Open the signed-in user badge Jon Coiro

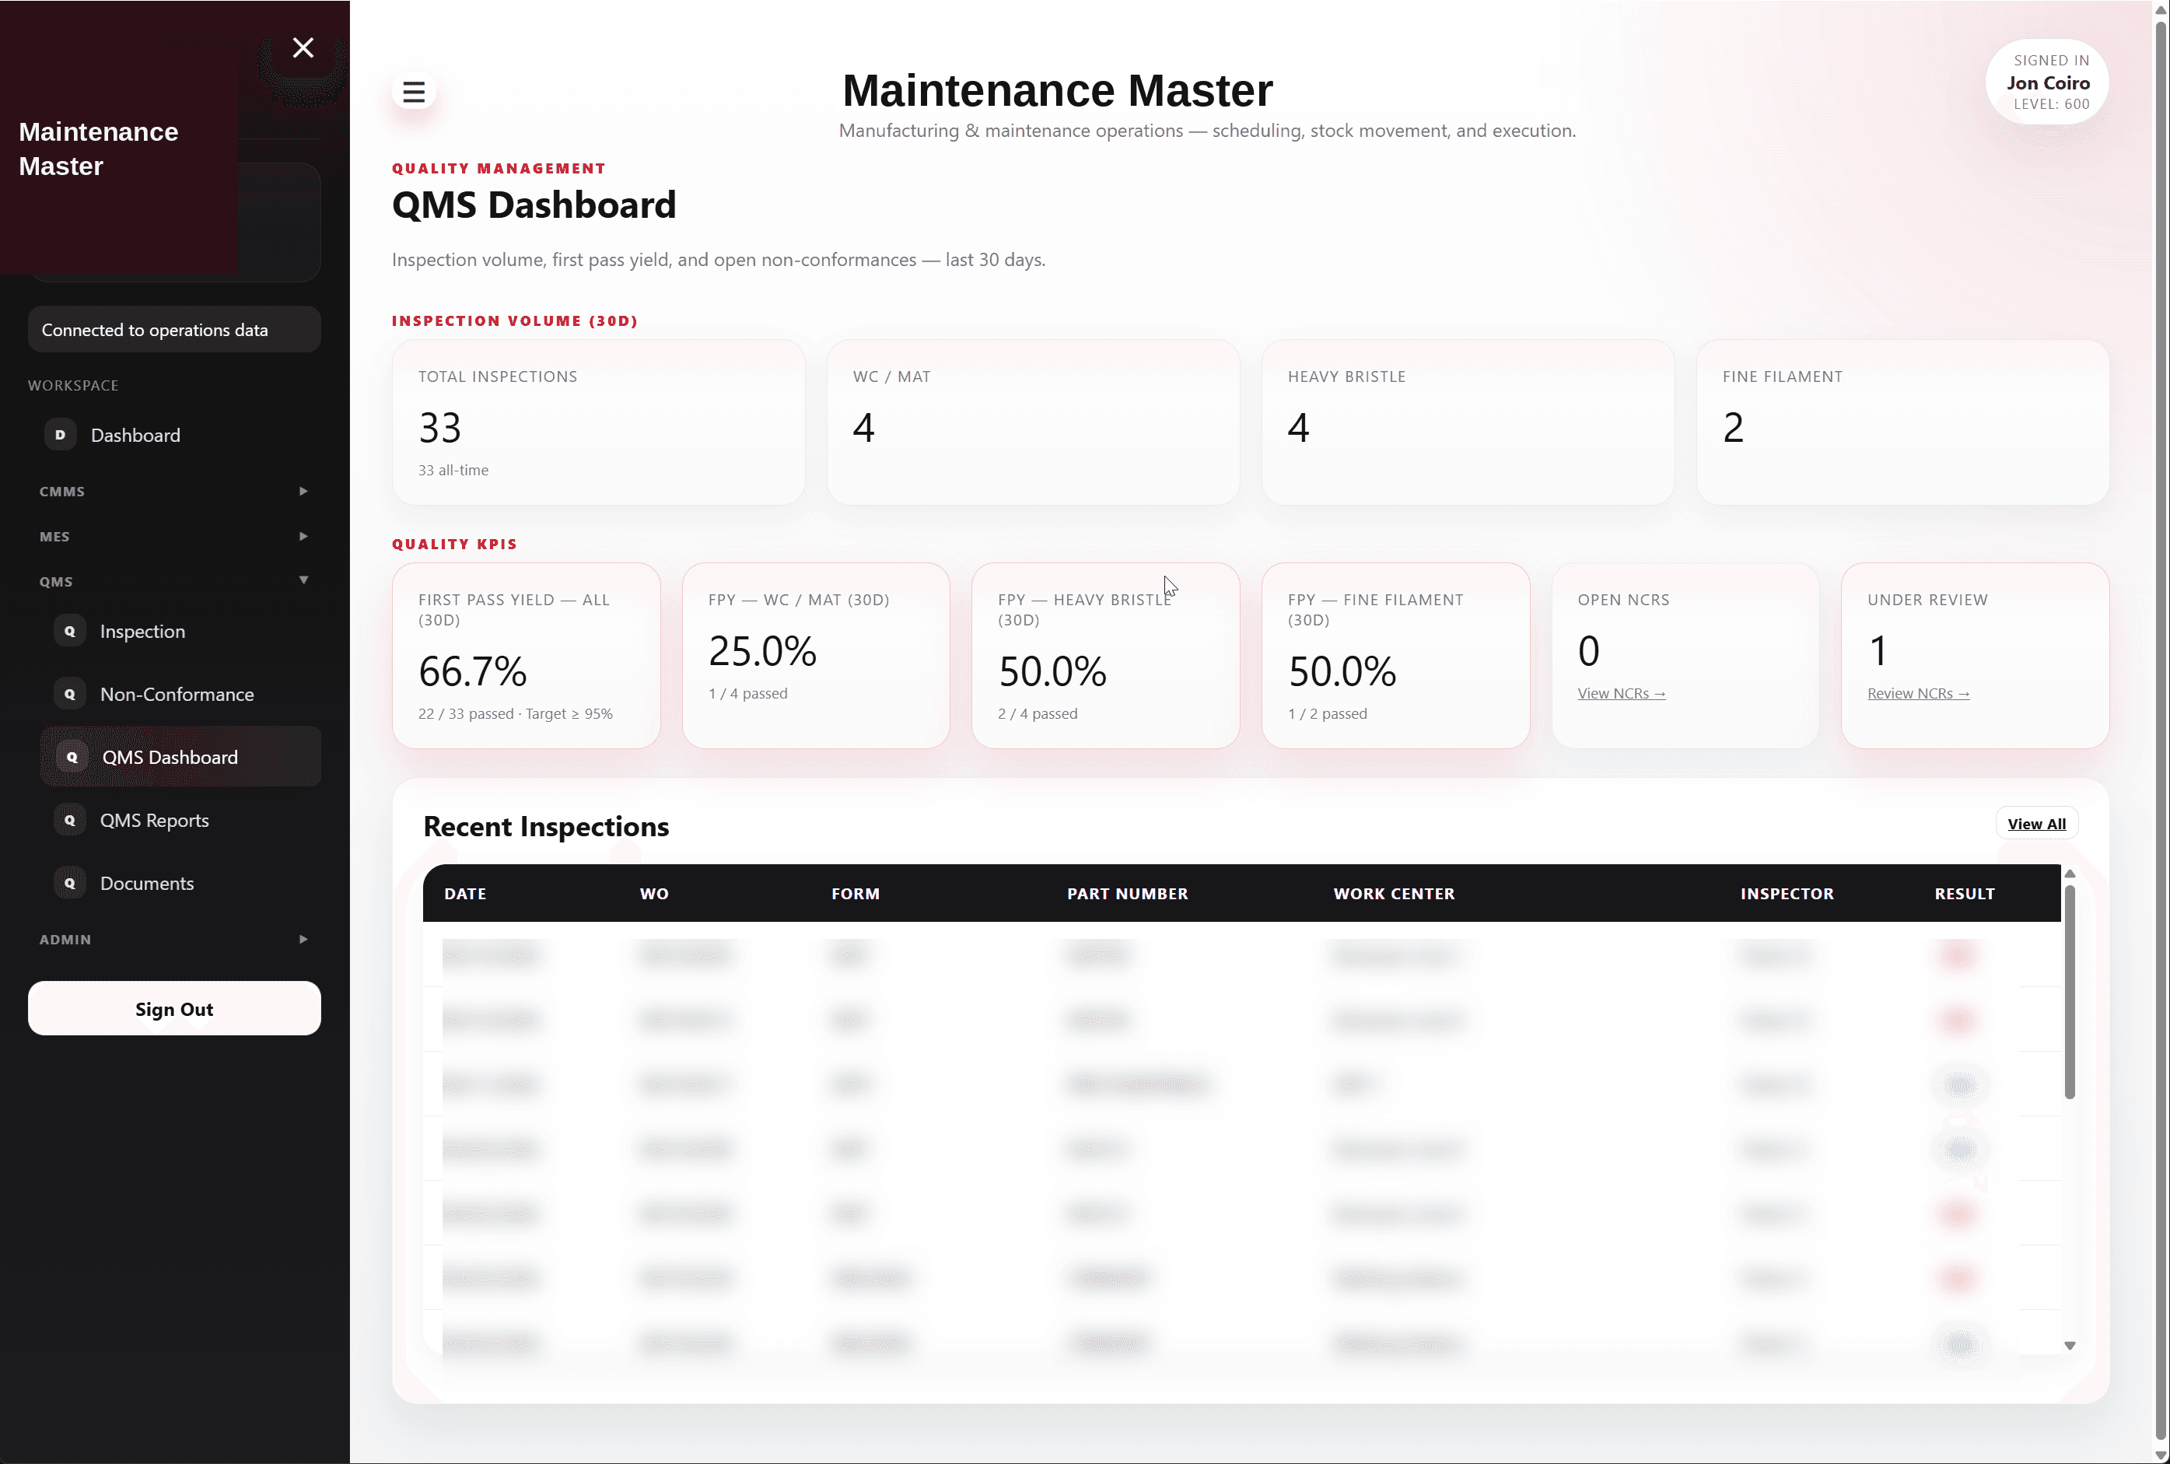pos(2048,82)
